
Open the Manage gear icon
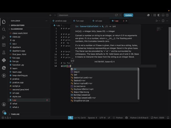(x=4, y=112)
